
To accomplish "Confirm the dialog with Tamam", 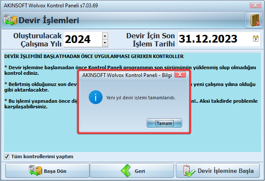I will [164, 123].
